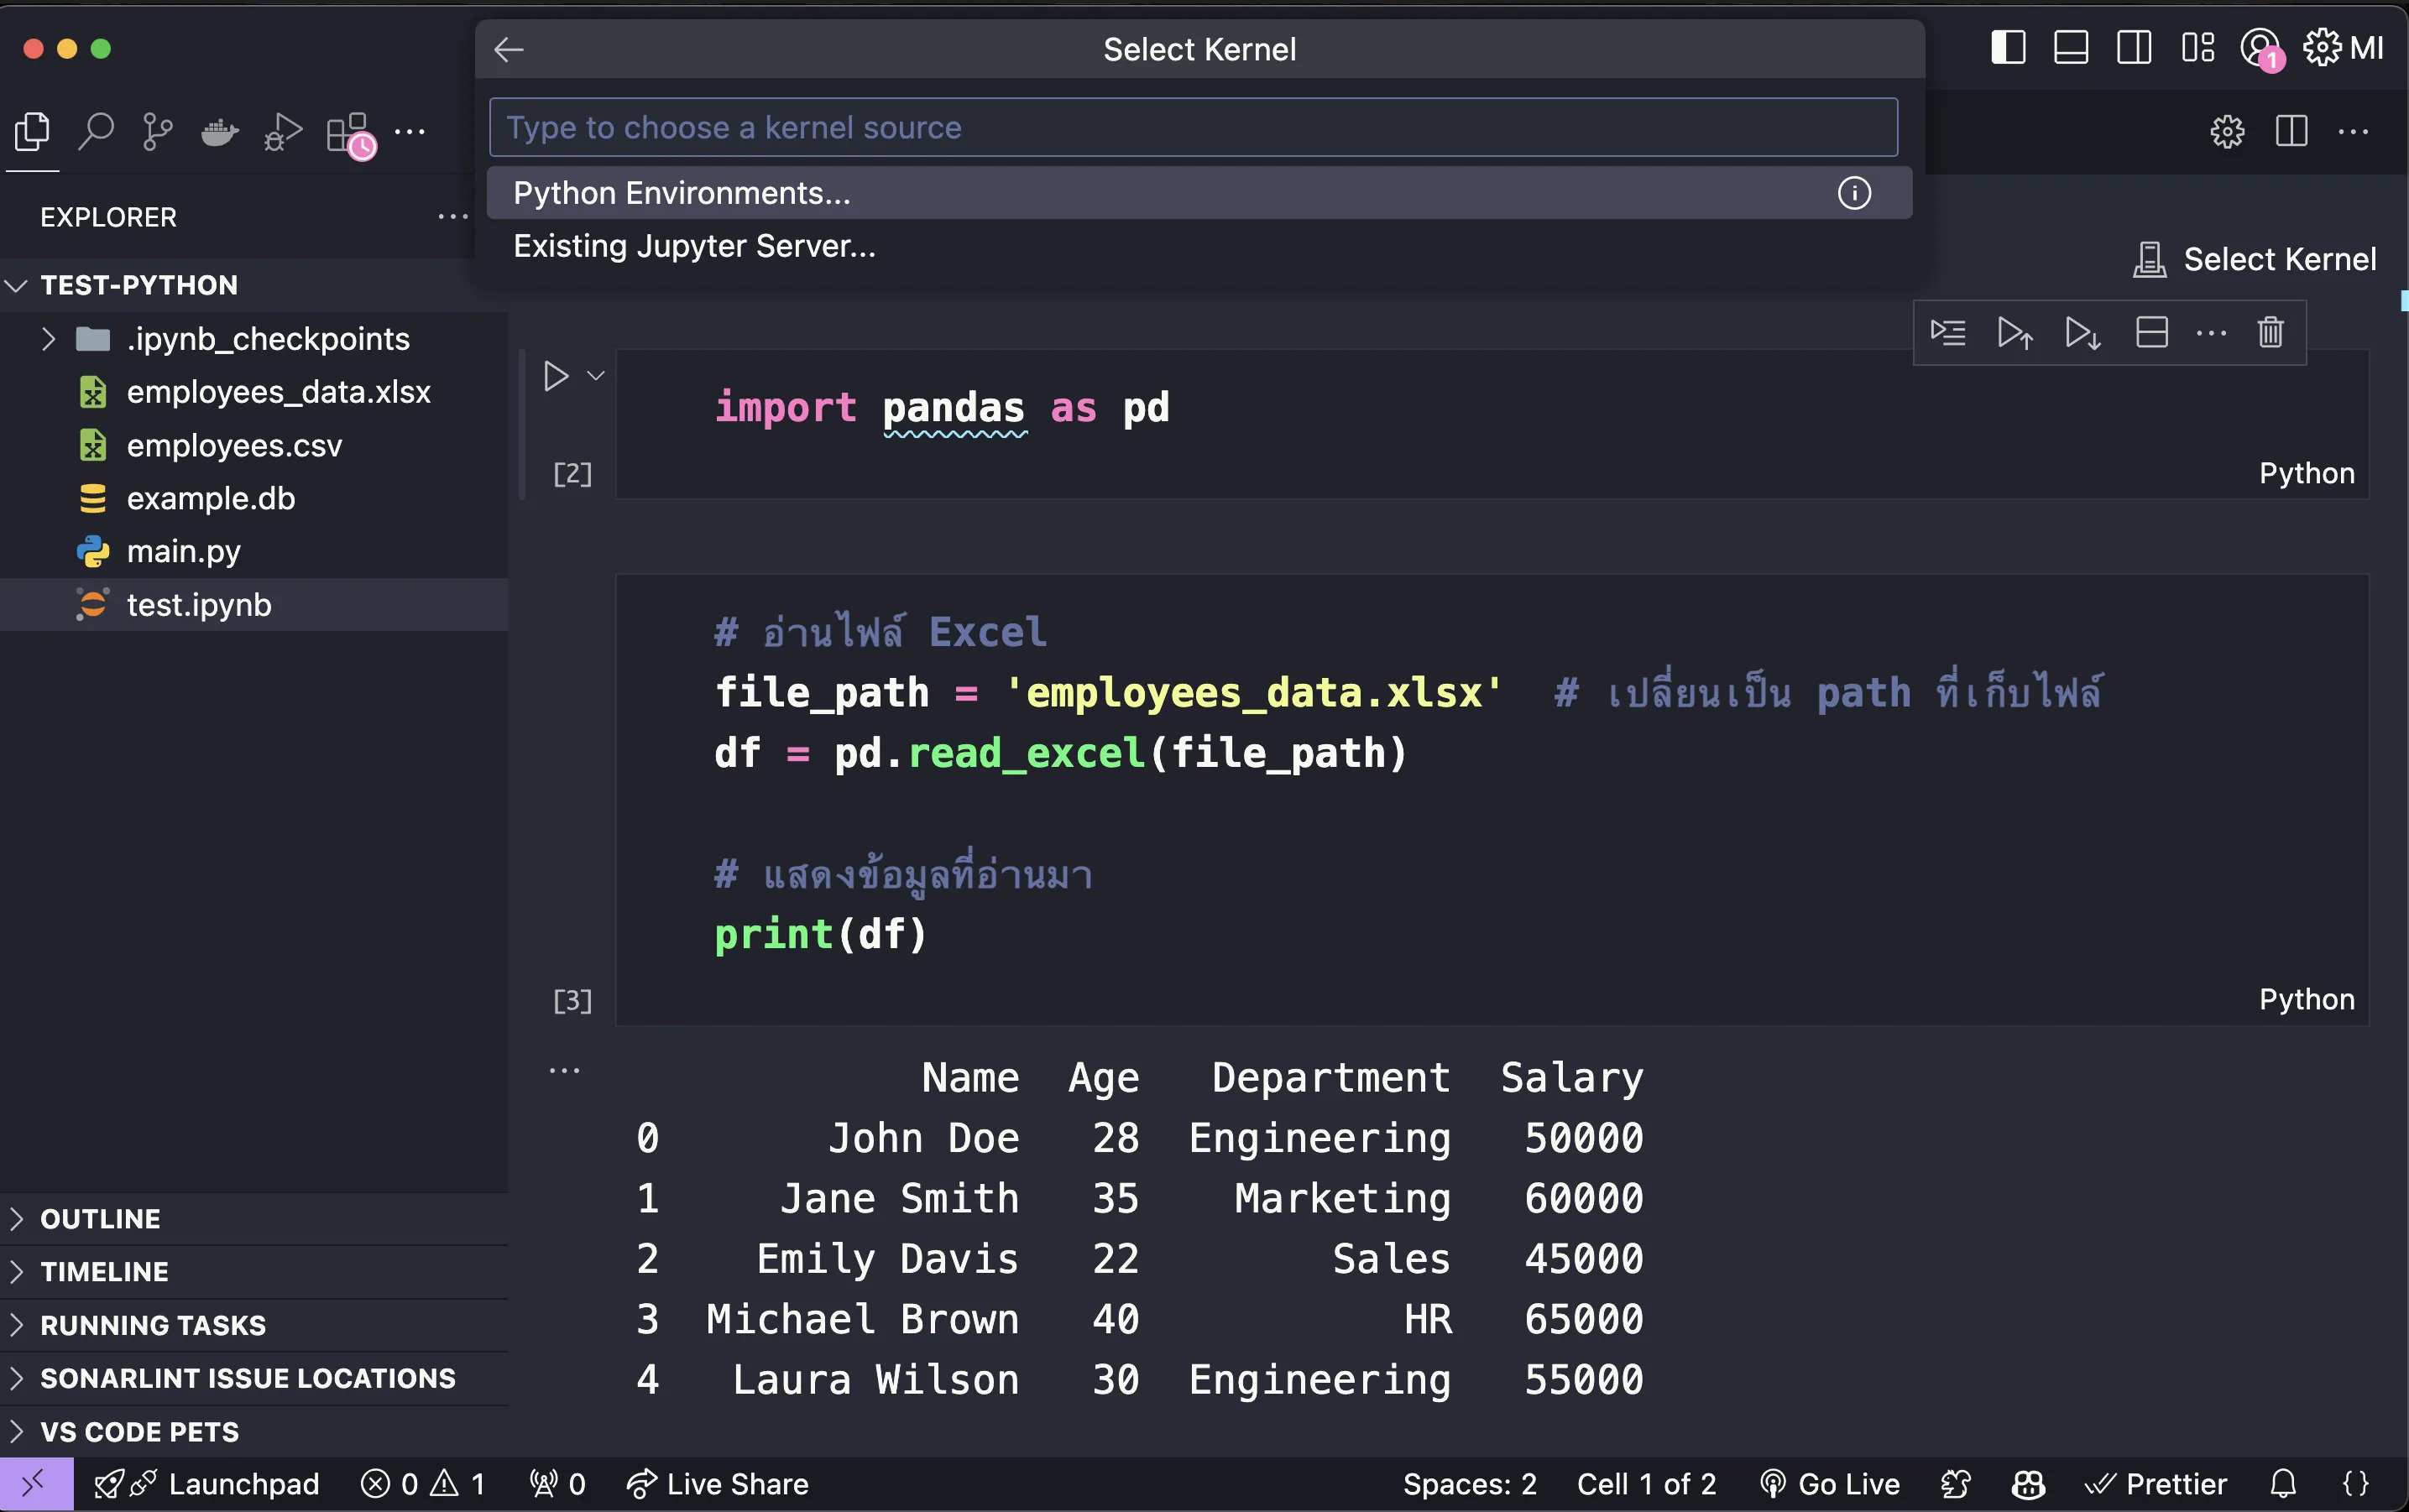The height and width of the screenshot is (1512, 2409).
Task: Expand the .ipynb_checkpoints folder
Action: click(x=254, y=339)
